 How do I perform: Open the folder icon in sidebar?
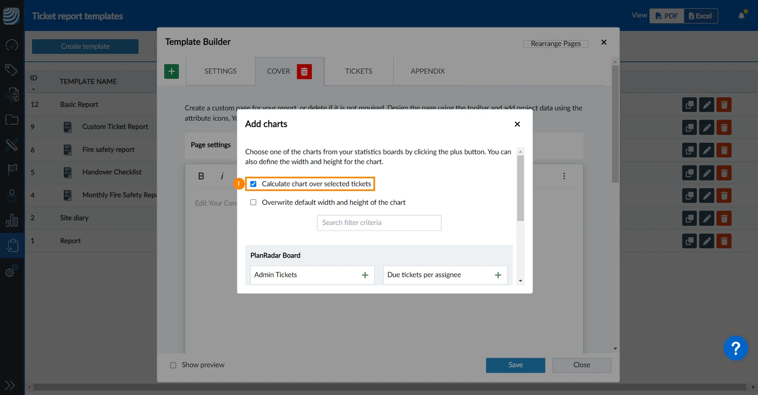pyautogui.click(x=11, y=119)
